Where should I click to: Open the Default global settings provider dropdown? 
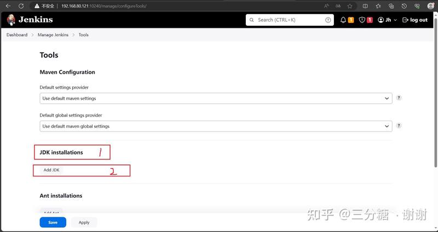(x=216, y=126)
